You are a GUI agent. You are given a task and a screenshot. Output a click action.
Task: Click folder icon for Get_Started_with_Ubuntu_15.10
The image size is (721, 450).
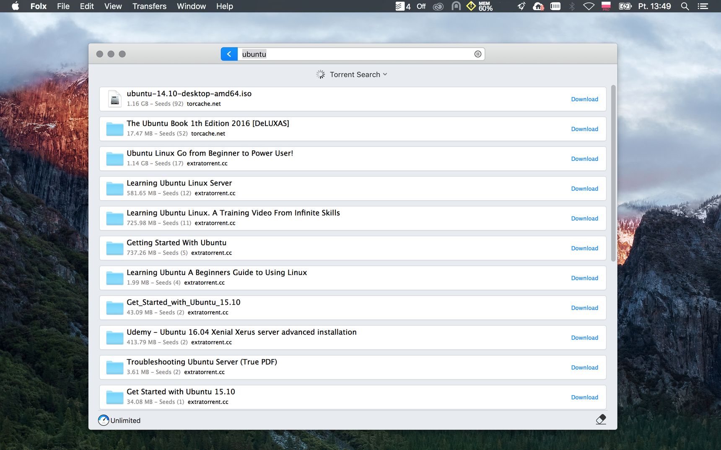[x=115, y=308]
